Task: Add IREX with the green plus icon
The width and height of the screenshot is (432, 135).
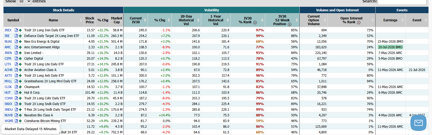Action: (20, 30)
